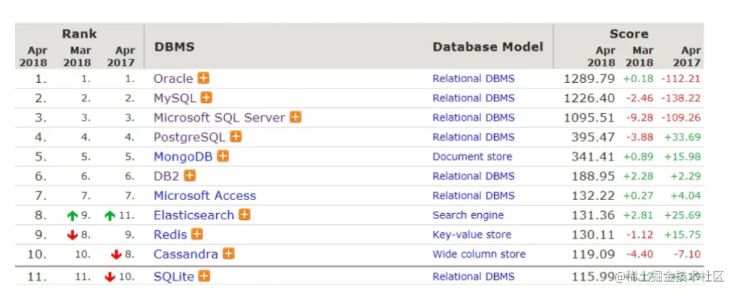
Task: Click Relational DBMS in the Oracle row
Action: tap(474, 79)
